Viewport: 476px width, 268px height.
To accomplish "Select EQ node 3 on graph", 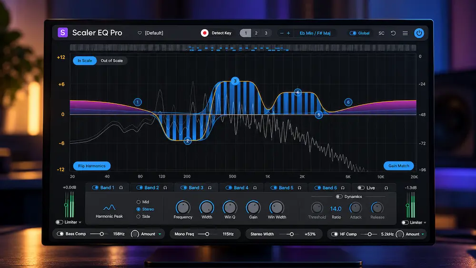I will pyautogui.click(x=235, y=81).
